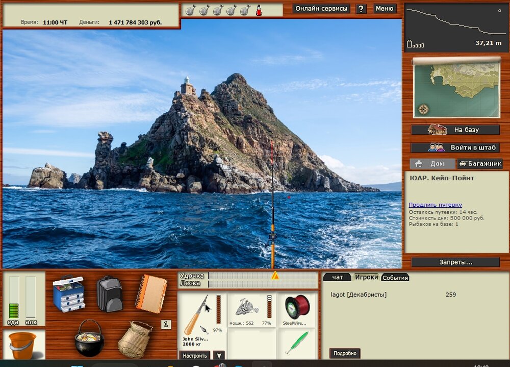Select the John Silver rod slot
The width and height of the screenshot is (510, 367).
tap(202, 320)
